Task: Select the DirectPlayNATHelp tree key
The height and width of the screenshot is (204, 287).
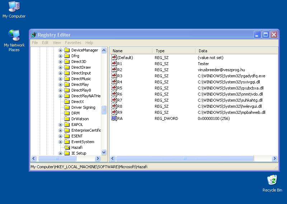Action: [86, 96]
